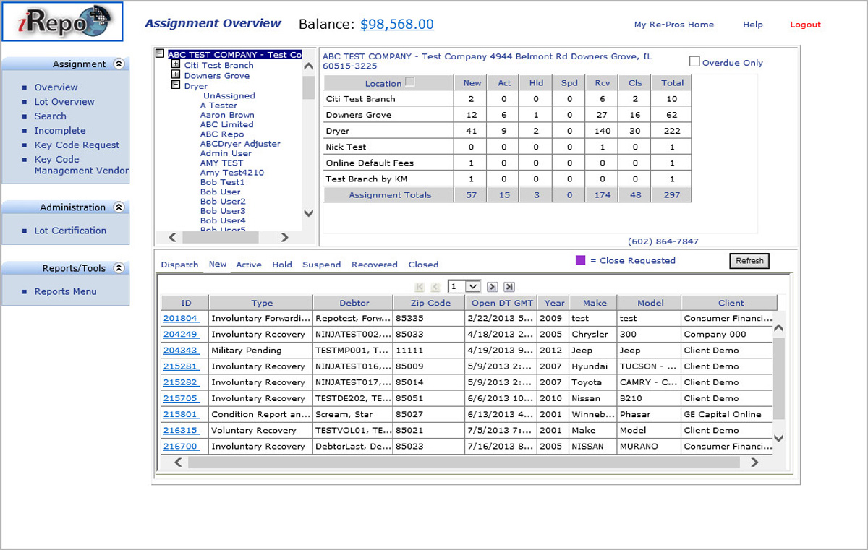The height and width of the screenshot is (550, 868).
Task: Go to last page of assignments
Action: pos(509,287)
